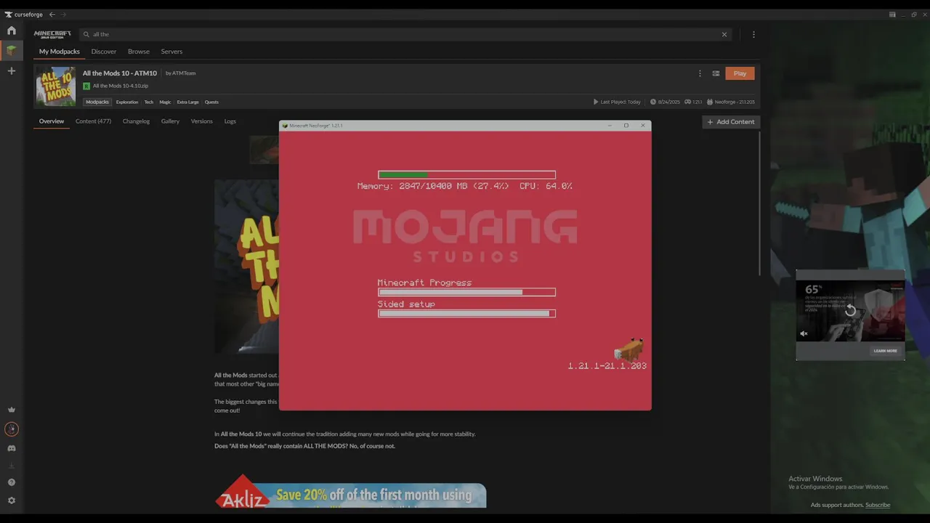Open the Servers tab
The width and height of the screenshot is (930, 523).
(x=171, y=52)
